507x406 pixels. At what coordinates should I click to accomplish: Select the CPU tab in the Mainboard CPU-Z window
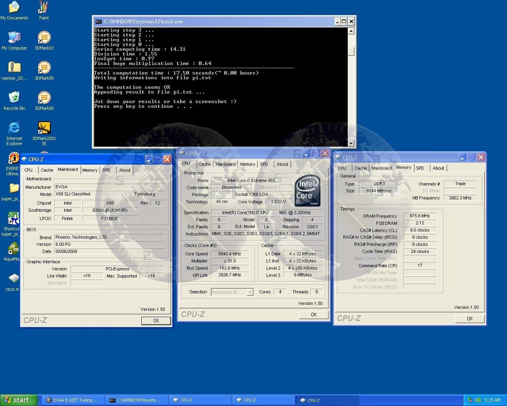click(x=29, y=170)
